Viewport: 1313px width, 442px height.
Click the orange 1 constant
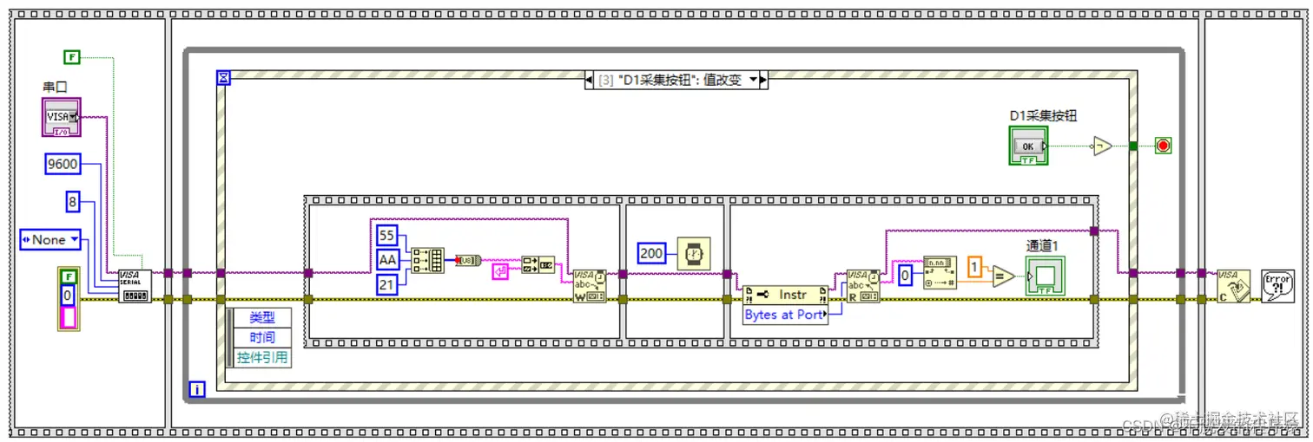(975, 268)
